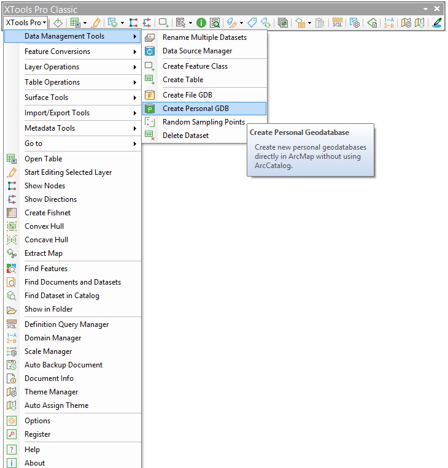Open Definition Query Manager from menu

coord(72,324)
